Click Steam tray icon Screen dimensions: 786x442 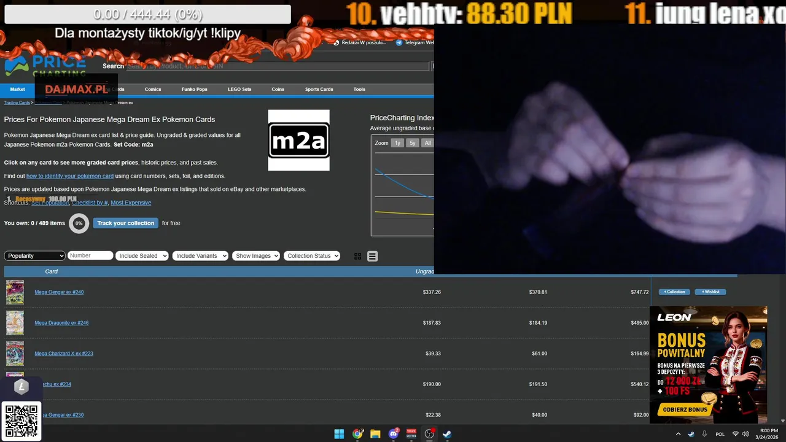691,434
